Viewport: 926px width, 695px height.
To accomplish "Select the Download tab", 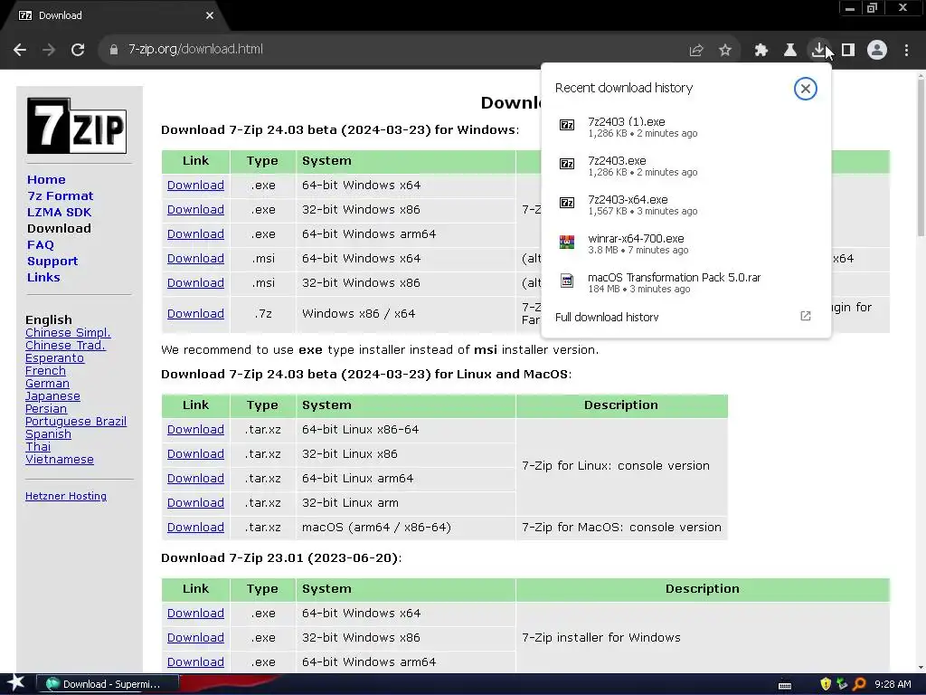I will 117,15.
